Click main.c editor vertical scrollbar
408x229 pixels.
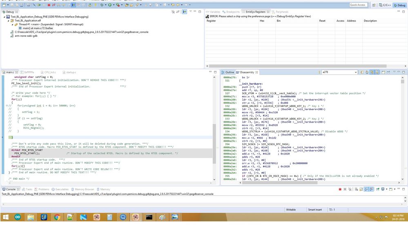point(214,143)
